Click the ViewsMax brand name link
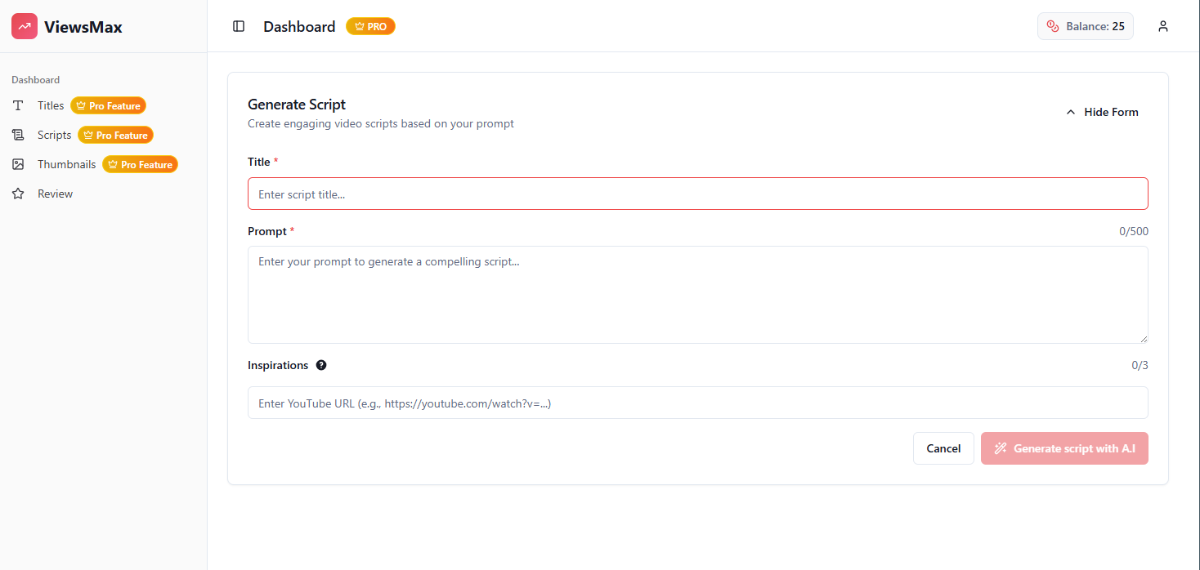Screen dimensions: 1200x570 pyautogui.click(x=83, y=27)
